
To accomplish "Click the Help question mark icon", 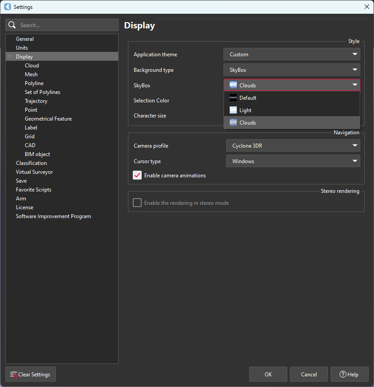I will [343, 375].
